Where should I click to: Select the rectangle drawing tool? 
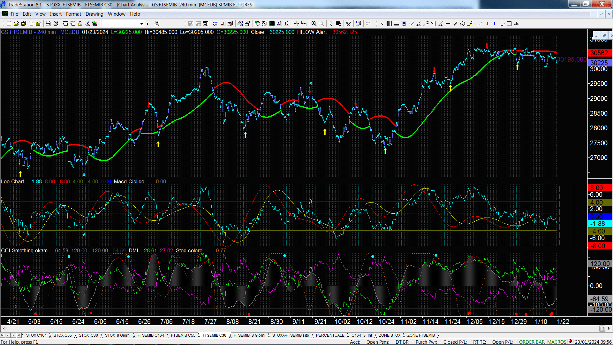click(x=509, y=24)
